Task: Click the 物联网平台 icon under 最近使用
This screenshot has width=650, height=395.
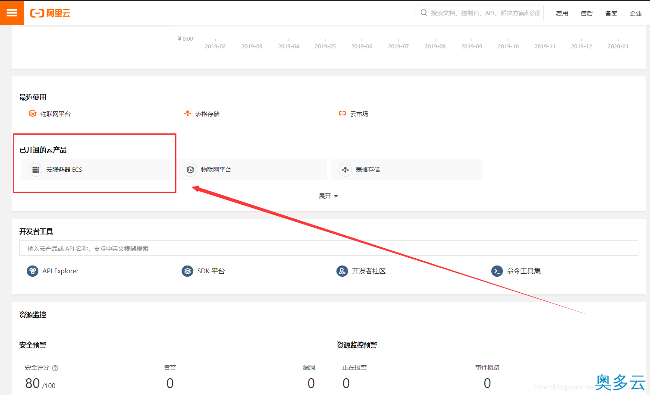Action: click(x=32, y=114)
